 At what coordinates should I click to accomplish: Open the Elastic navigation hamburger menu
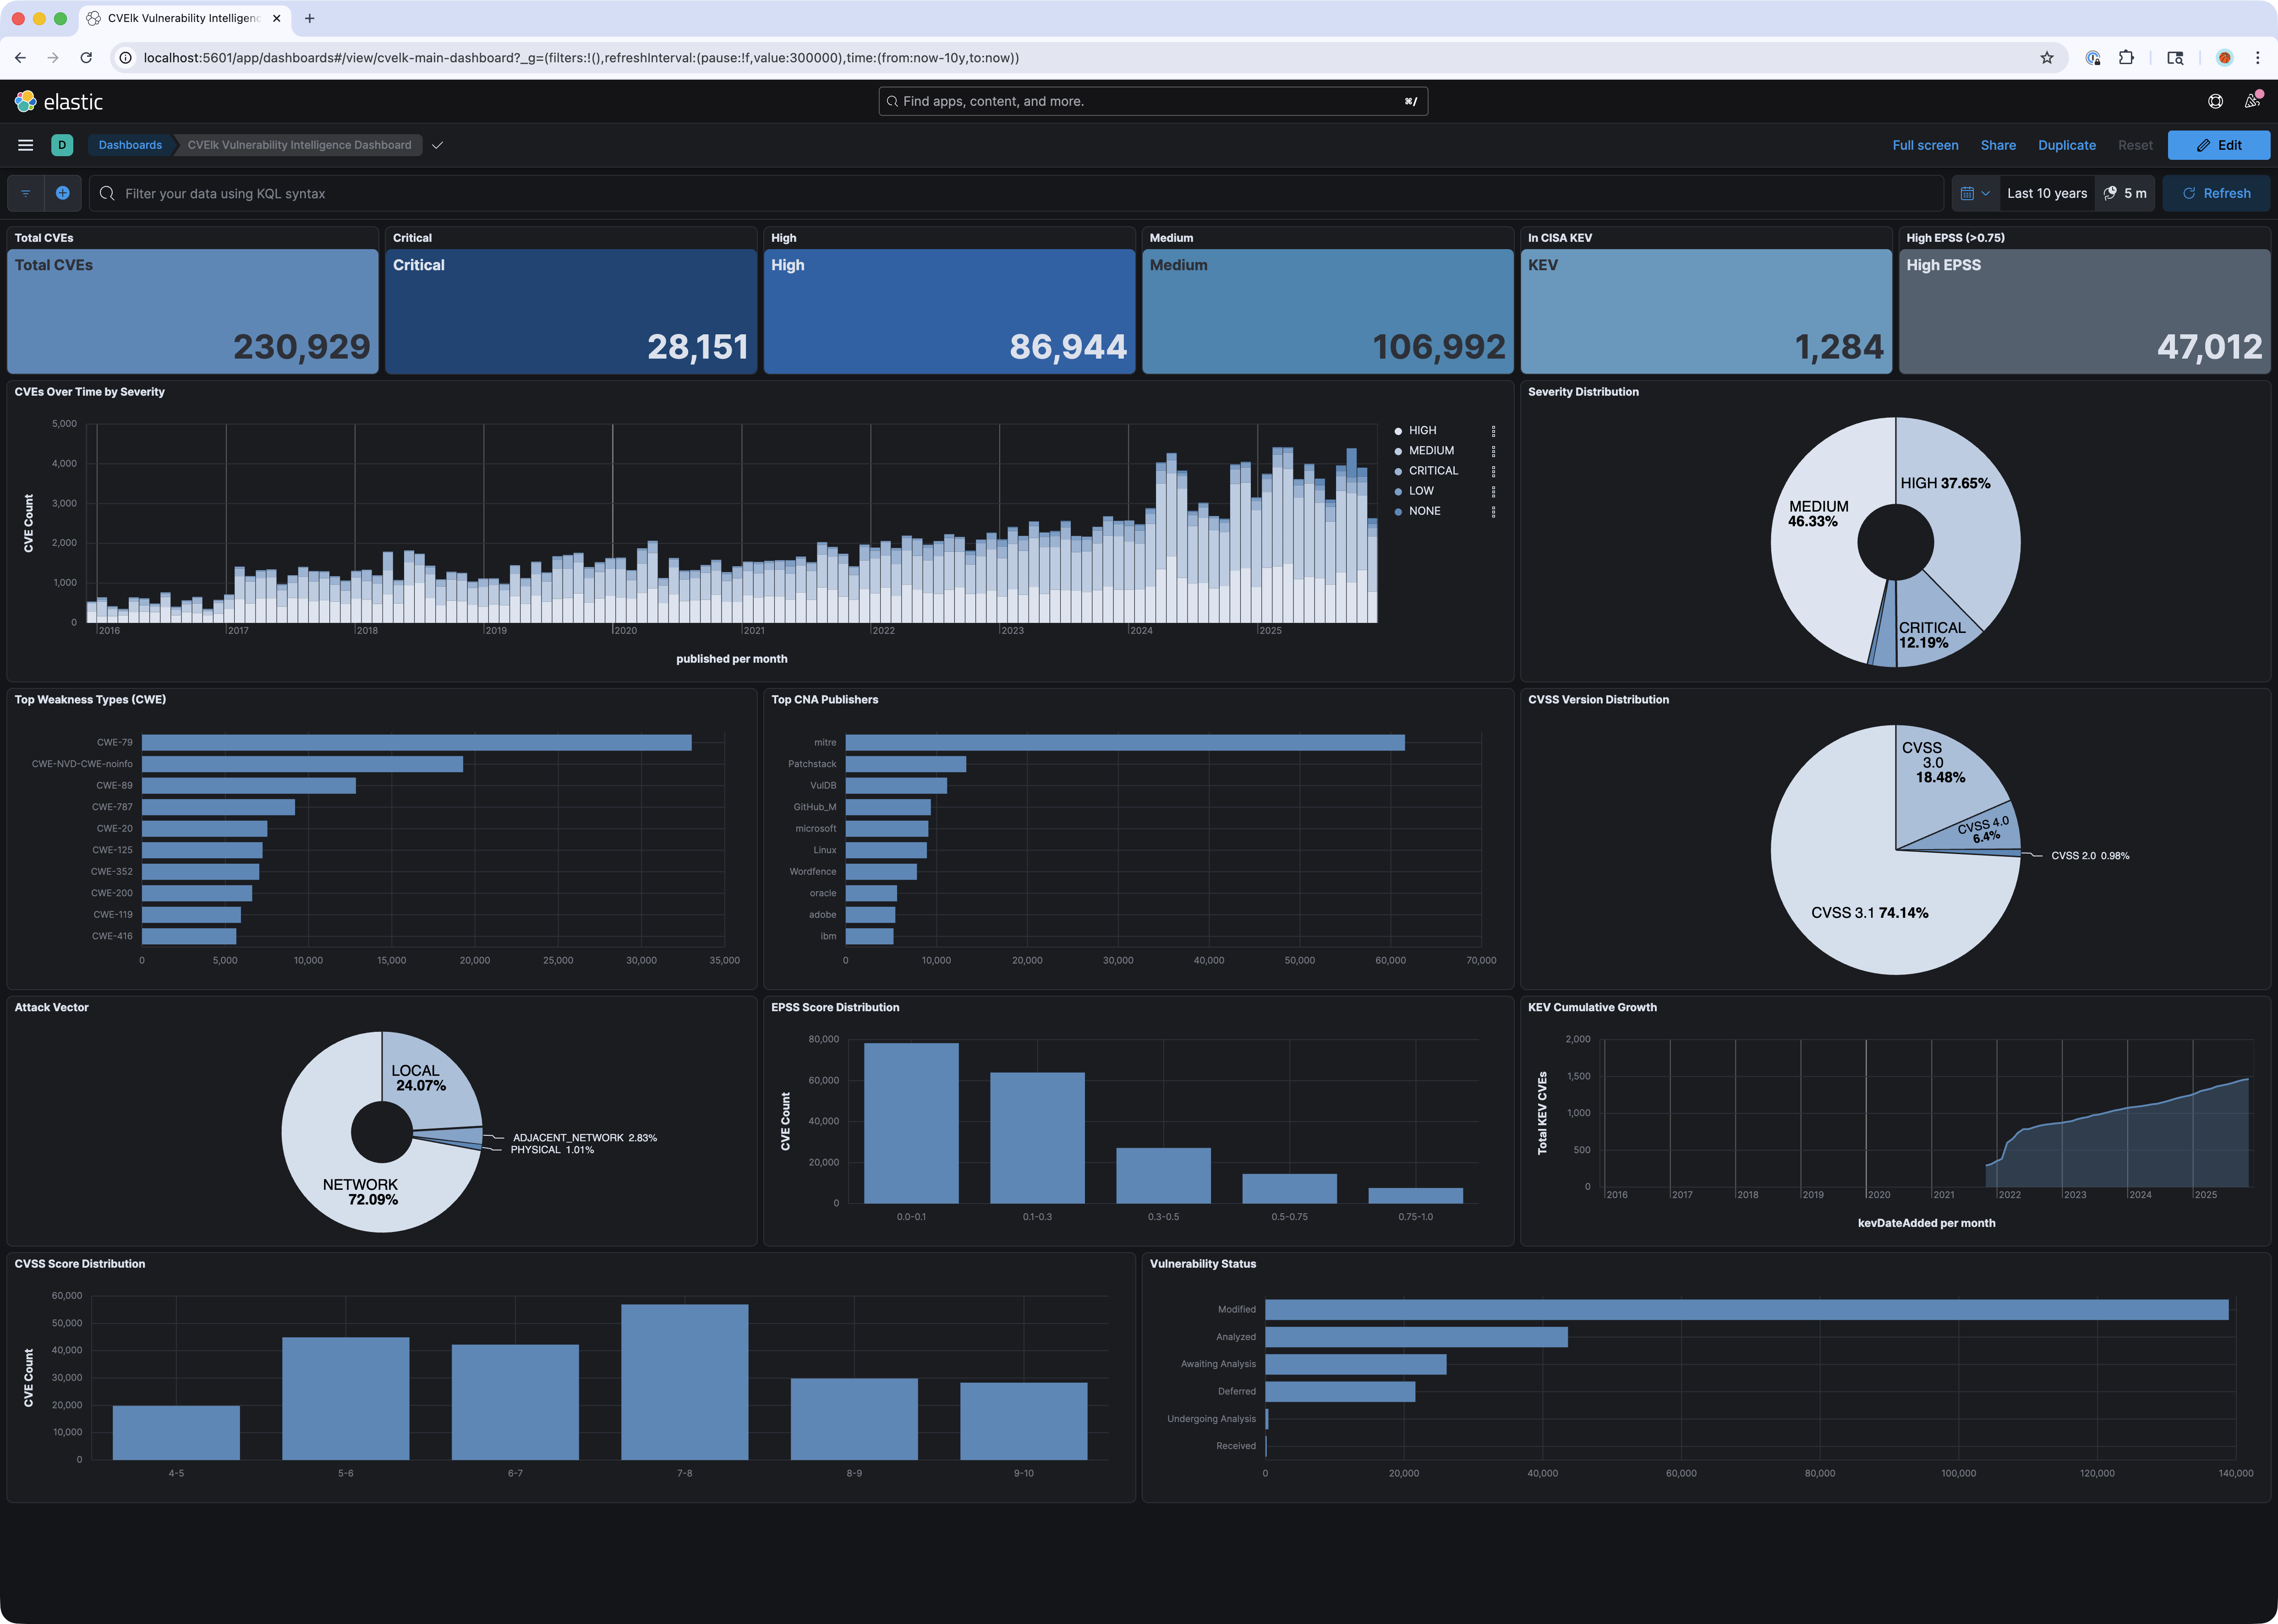pos(25,145)
